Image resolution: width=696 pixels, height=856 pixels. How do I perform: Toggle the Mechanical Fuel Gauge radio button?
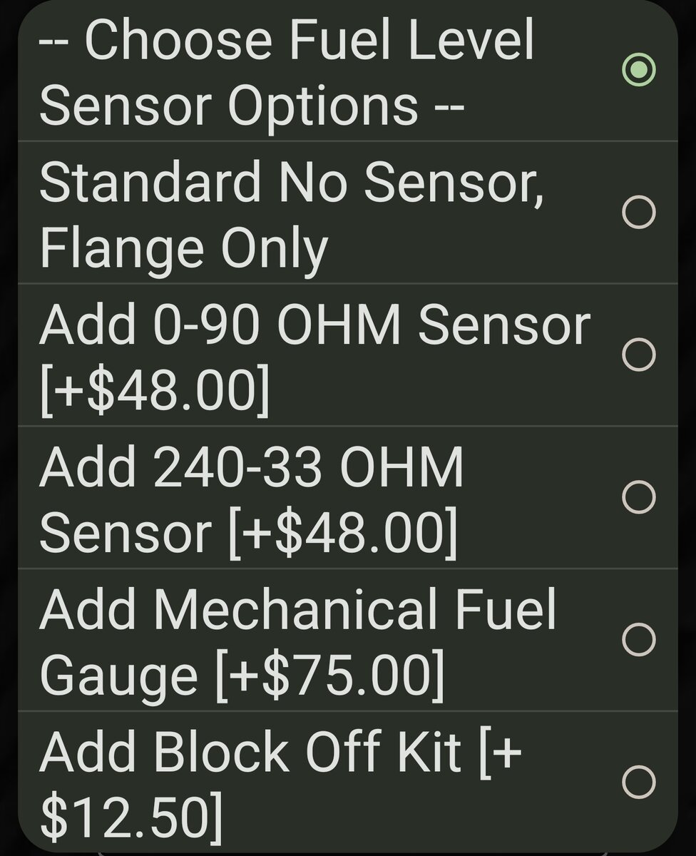(x=638, y=639)
